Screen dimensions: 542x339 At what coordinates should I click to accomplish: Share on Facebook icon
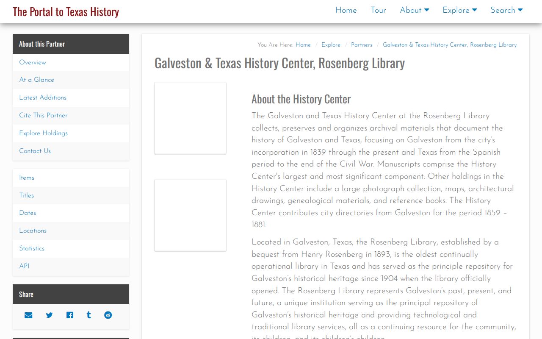(x=70, y=315)
